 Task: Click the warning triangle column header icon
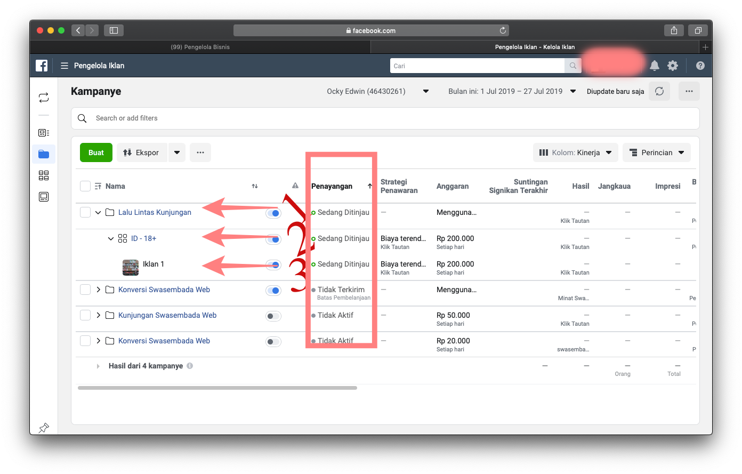pyautogui.click(x=295, y=186)
